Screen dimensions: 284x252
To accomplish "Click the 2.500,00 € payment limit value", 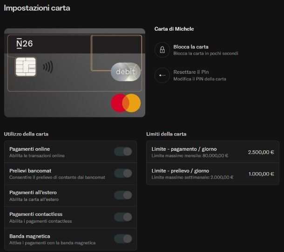I will tap(261, 152).
